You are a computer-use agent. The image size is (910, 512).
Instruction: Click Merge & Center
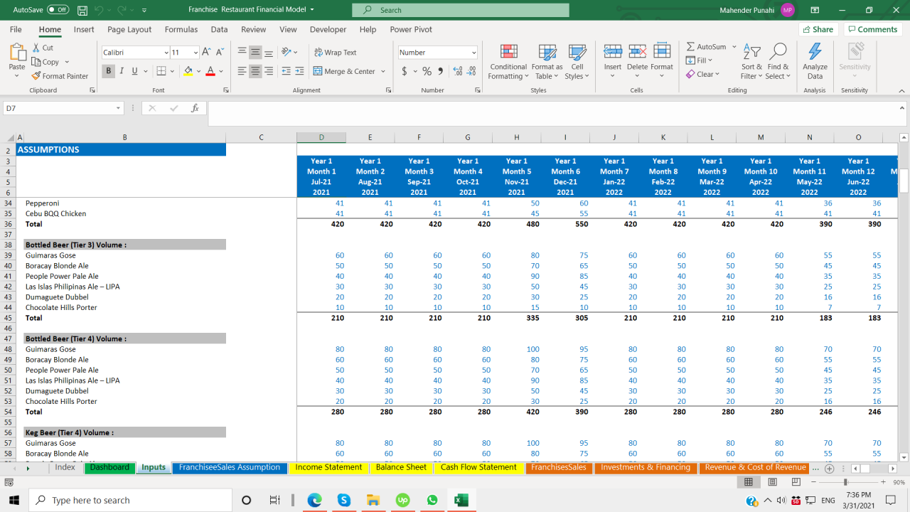point(345,71)
